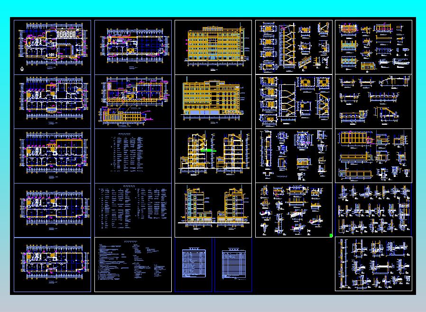This screenshot has height=312, width=426.
Task: Select the left blue-framed schedule table
Action: [194, 265]
